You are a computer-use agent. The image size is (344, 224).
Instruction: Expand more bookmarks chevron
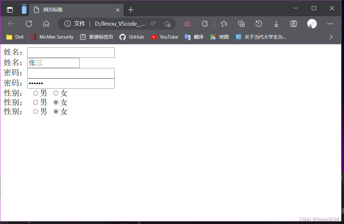pyautogui.click(x=331, y=37)
